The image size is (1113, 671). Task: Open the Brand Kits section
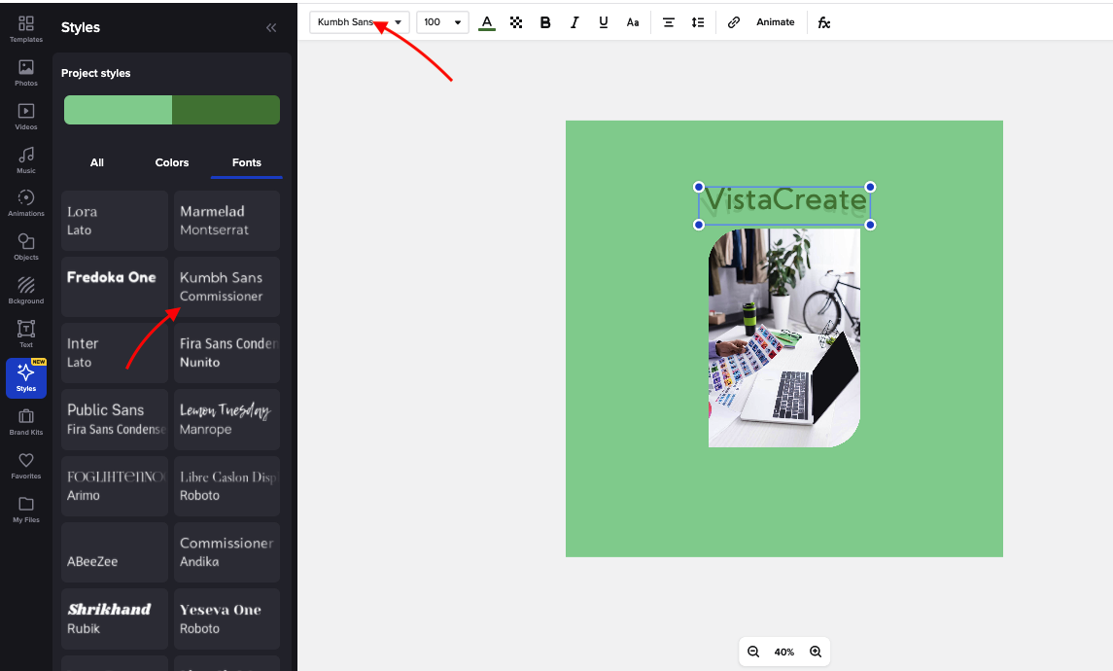[x=26, y=422]
